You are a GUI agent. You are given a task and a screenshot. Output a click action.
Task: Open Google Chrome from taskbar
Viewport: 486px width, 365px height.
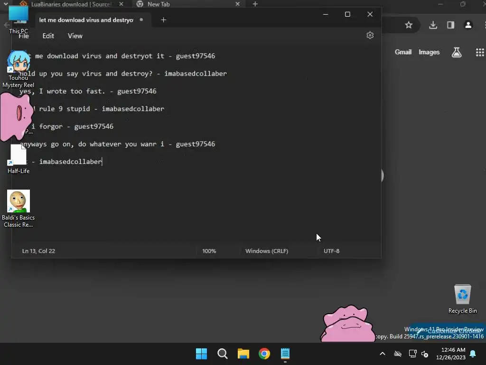pyautogui.click(x=264, y=354)
